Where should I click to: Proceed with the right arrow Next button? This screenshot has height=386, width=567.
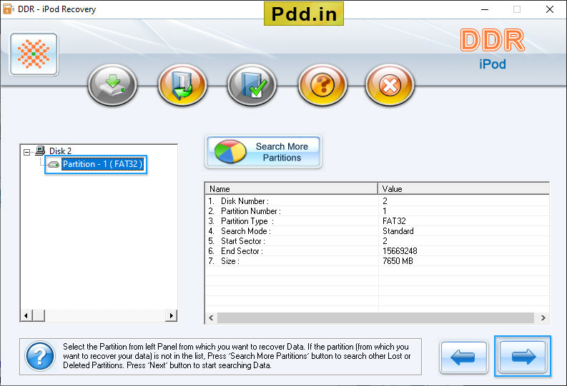[523, 356]
